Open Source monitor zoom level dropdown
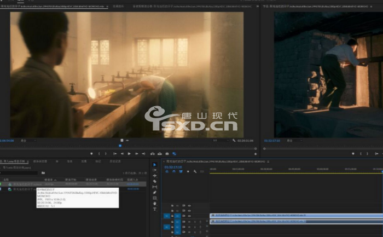This screenshot has width=383, height=237. [x=28, y=141]
